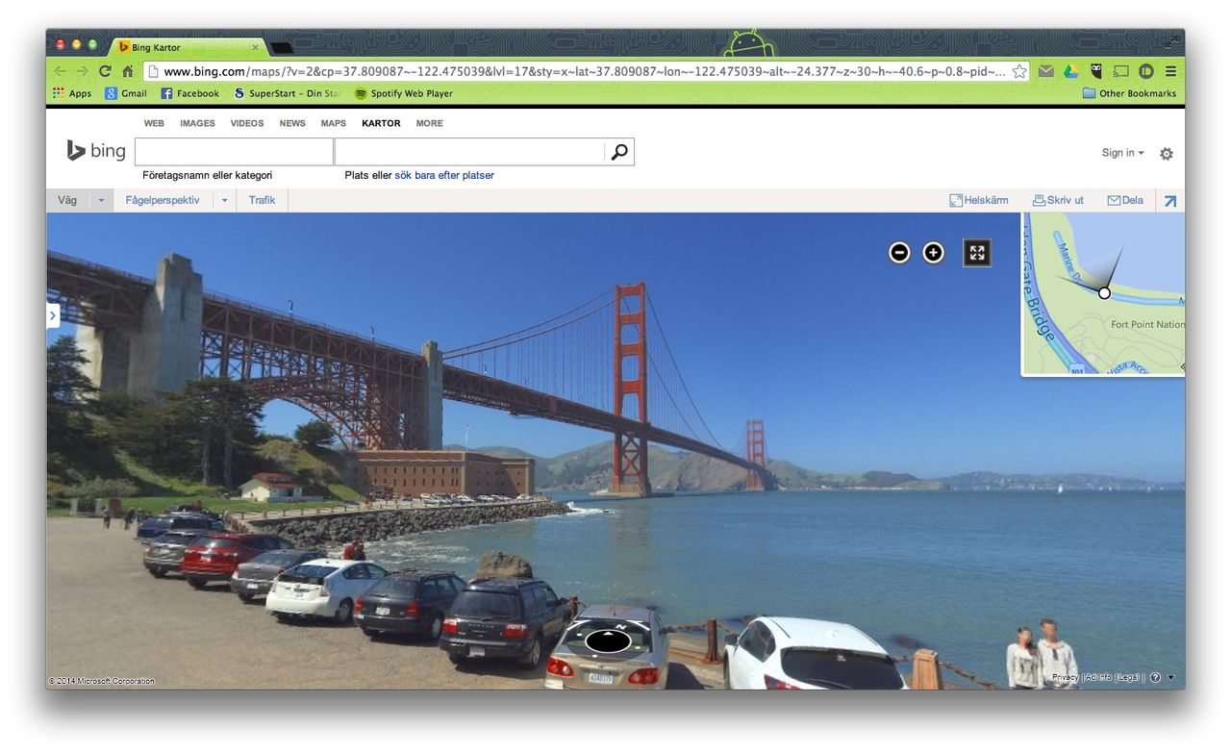Open Helskärm fullscreen mode
Screen dimensions: 1231x753
pyautogui.click(x=978, y=199)
